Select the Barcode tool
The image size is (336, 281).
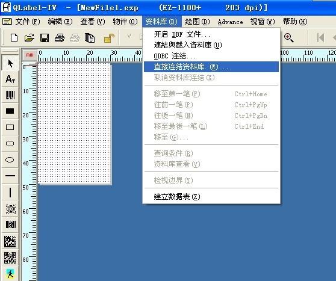coord(10,95)
